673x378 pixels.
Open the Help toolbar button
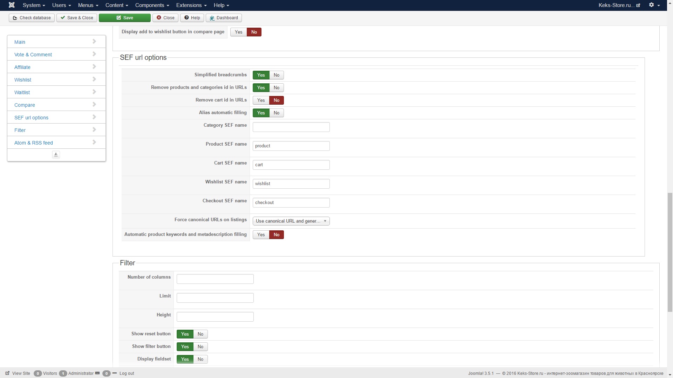point(192,18)
